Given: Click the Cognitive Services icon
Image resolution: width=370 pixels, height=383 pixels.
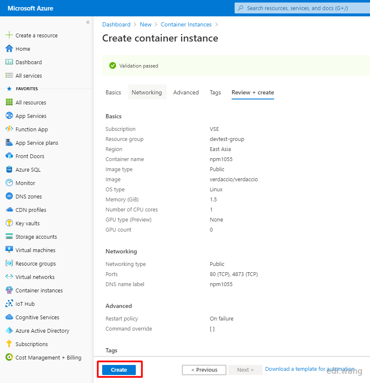Looking at the screenshot, I should [x=9, y=317].
